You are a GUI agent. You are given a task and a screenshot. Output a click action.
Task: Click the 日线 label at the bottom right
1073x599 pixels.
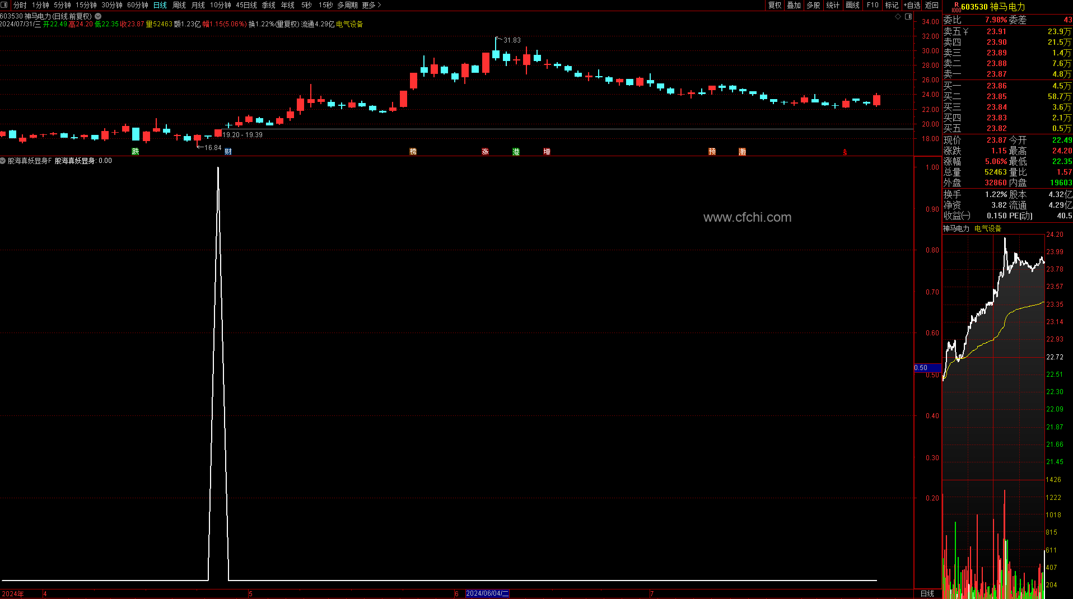coord(927,593)
